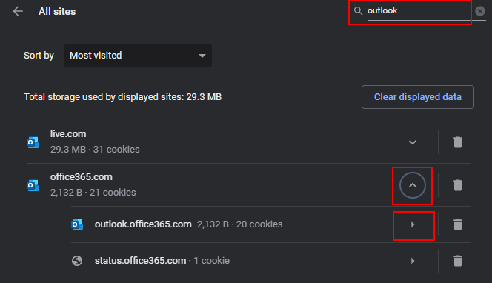Screen dimensions: 492x283
Task: Click the Outlook icon beside outlook.office365.com
Action: tap(77, 224)
